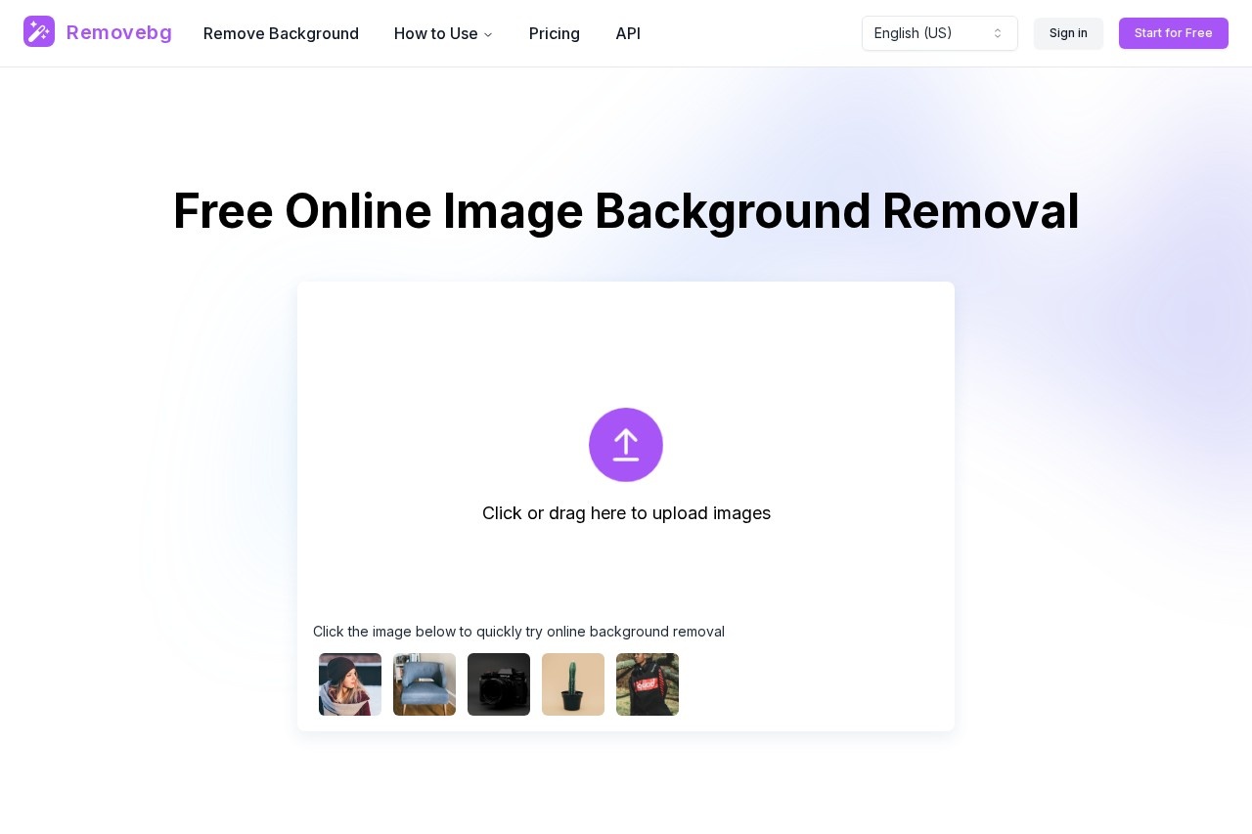Click the language selector up-down arrows
Image resolution: width=1252 pixels, height=834 pixels.
point(998,33)
